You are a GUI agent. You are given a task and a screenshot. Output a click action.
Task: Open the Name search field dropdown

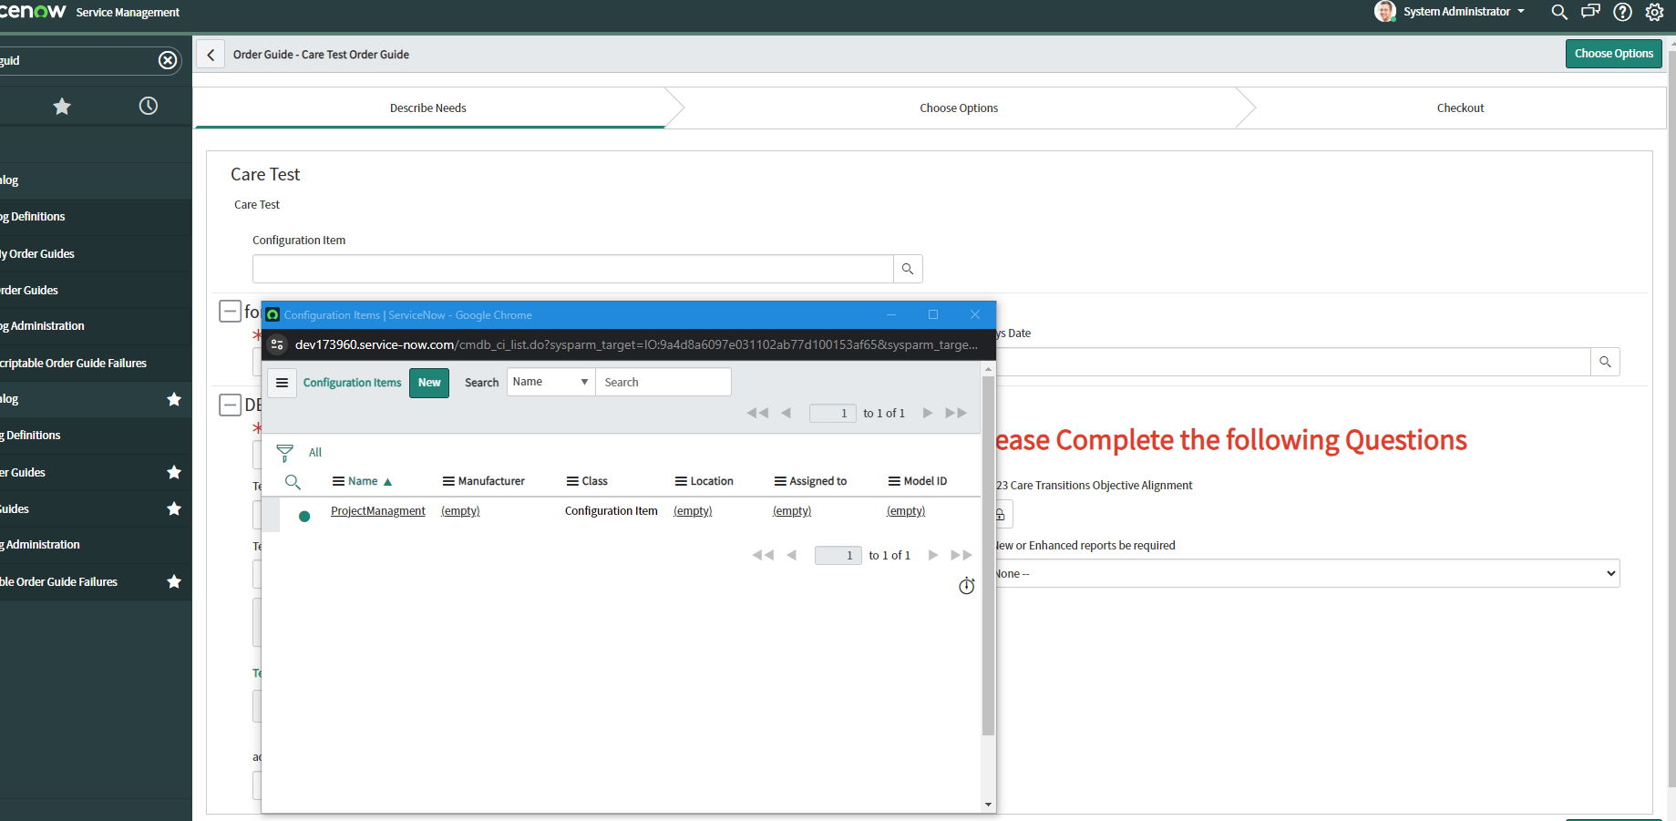point(550,382)
